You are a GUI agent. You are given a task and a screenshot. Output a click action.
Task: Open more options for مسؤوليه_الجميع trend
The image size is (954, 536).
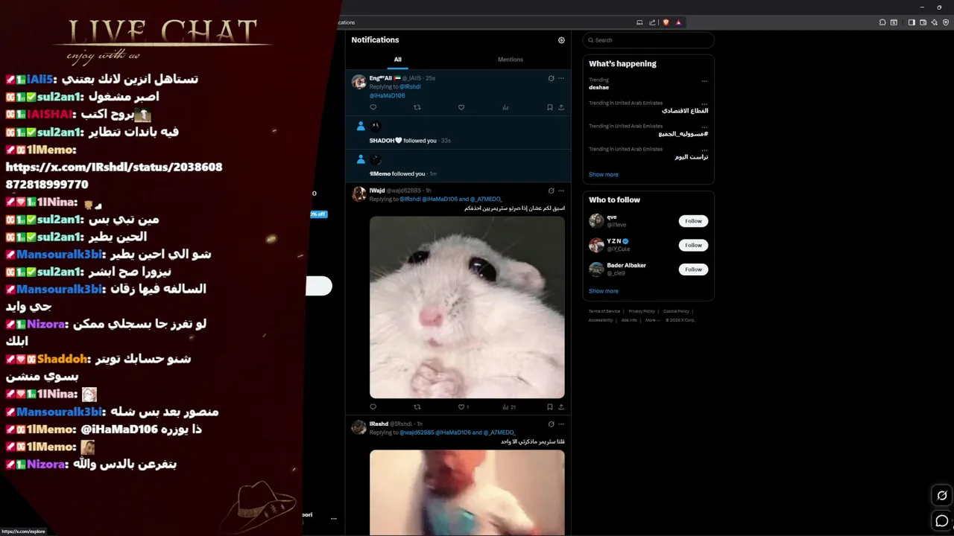click(x=704, y=127)
